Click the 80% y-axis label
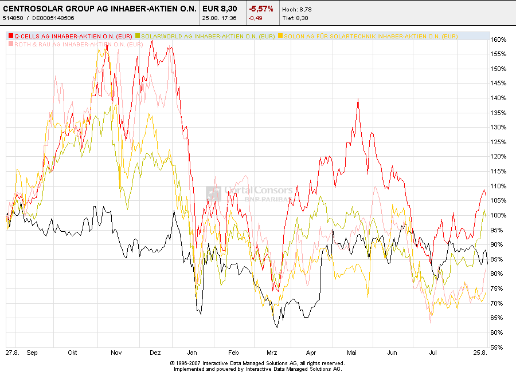Screen dimensions: 516x372 (497, 274)
